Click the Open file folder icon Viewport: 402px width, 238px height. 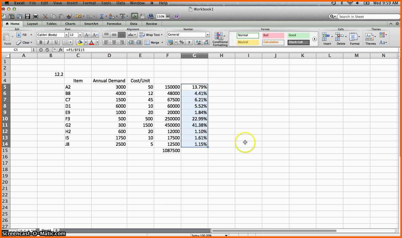19,16
